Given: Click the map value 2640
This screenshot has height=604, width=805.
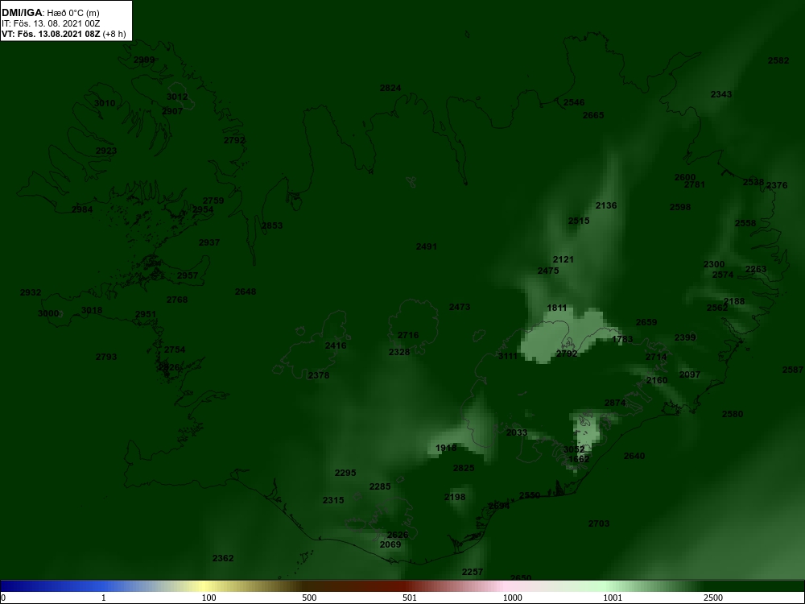Looking at the screenshot, I should pos(634,456).
